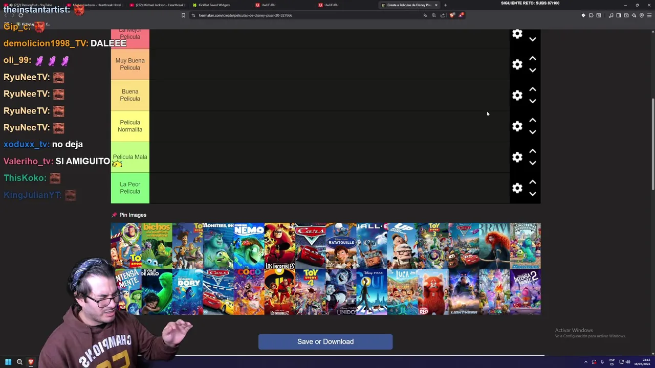
Task: Pick the first Cars movie poster
Action: [x=311, y=246]
